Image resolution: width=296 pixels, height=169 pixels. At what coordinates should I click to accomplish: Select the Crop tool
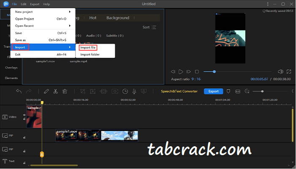click(x=82, y=91)
